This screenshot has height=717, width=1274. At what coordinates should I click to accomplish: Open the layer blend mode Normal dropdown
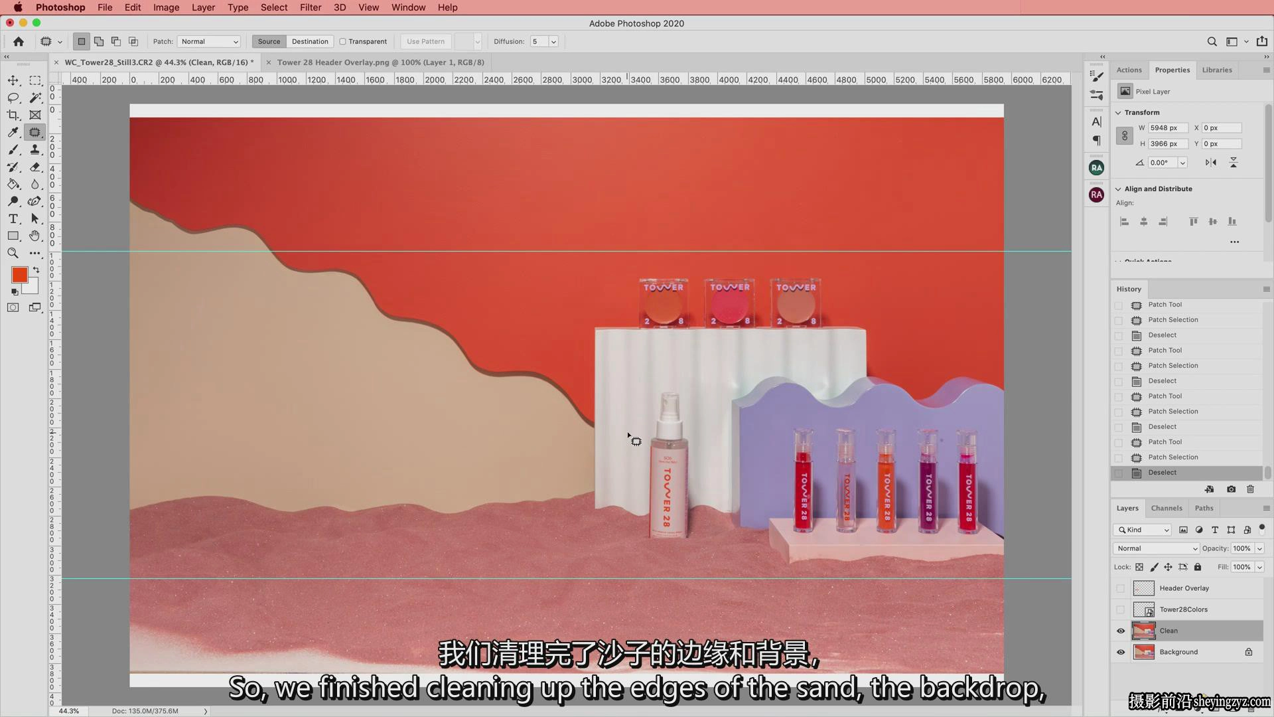(x=1156, y=548)
